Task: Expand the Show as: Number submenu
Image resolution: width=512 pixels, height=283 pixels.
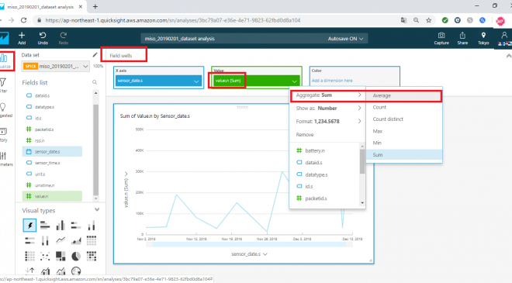Action: coord(327,108)
